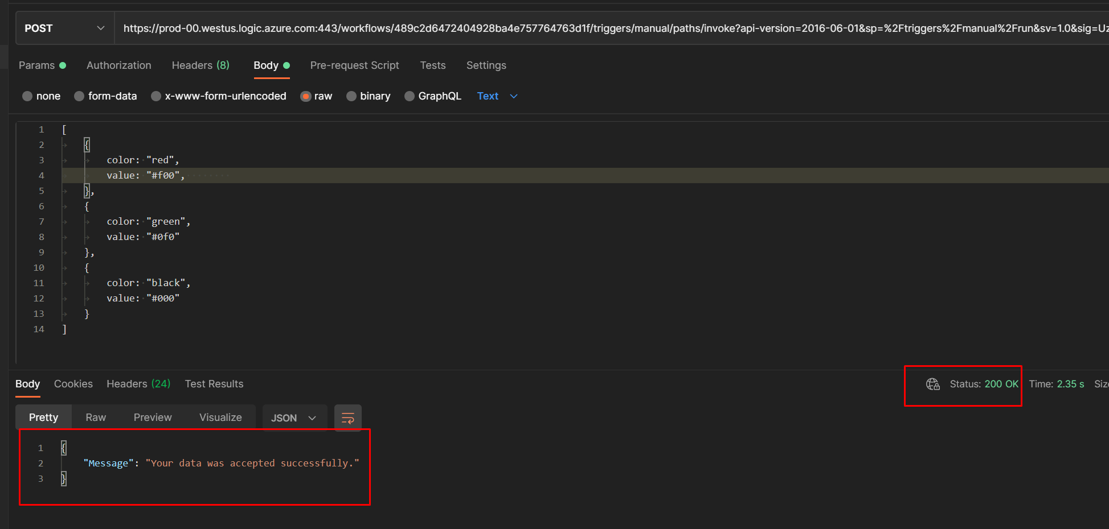Click the wrap lines icon in response toolbar
This screenshot has height=529, width=1109.
tap(347, 418)
